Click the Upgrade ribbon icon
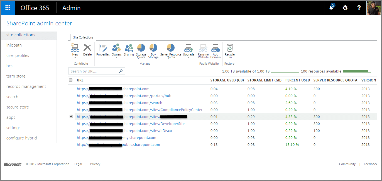 point(188,48)
